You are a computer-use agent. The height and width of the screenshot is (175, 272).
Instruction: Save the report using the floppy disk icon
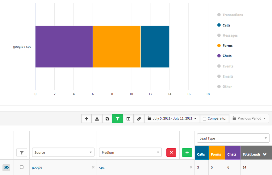coord(107,119)
